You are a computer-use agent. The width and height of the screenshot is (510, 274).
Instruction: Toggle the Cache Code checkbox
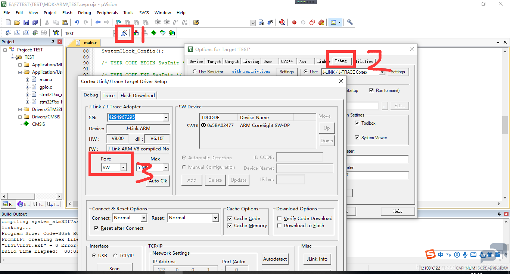point(230,219)
